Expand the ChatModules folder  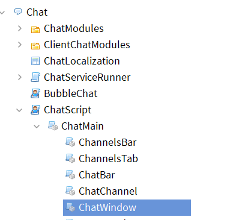tap(19, 28)
